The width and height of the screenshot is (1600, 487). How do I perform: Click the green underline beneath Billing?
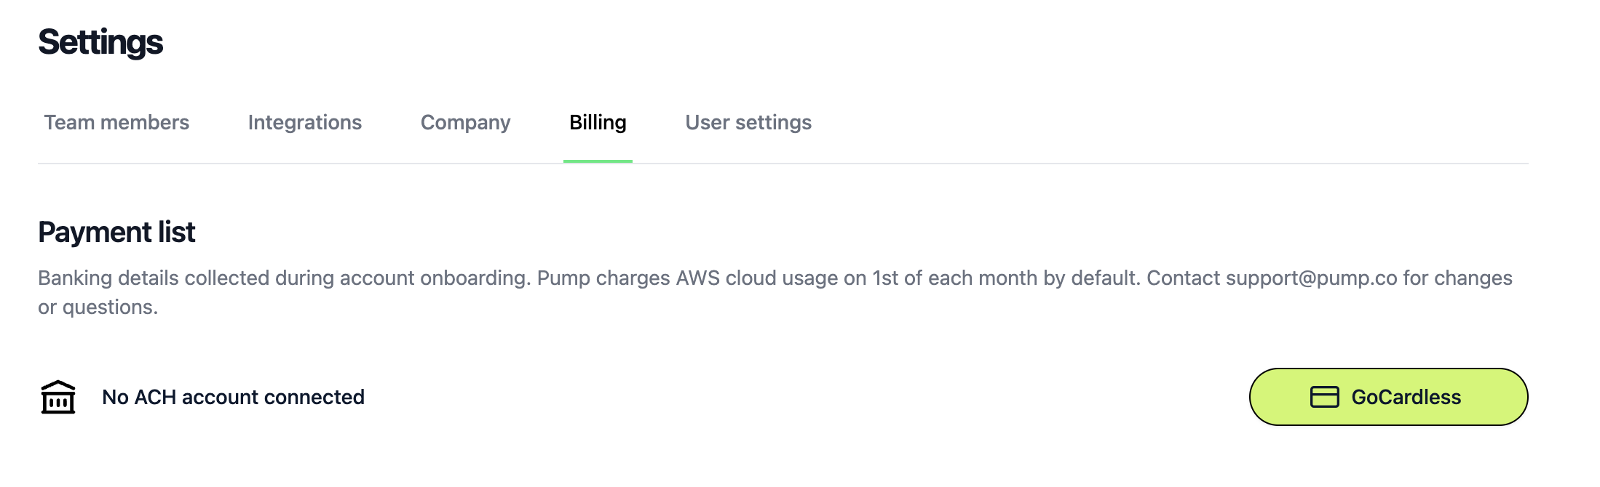click(598, 161)
